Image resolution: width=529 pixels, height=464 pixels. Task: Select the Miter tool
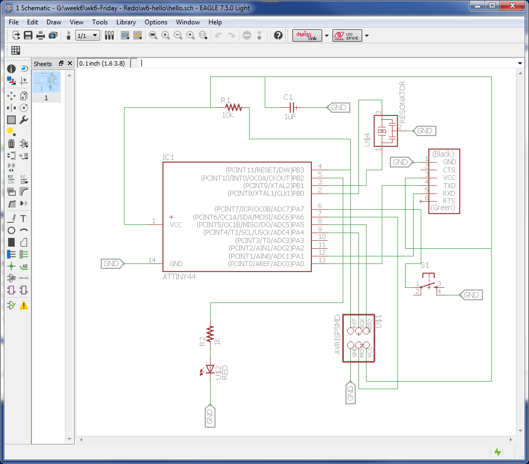pos(24,191)
